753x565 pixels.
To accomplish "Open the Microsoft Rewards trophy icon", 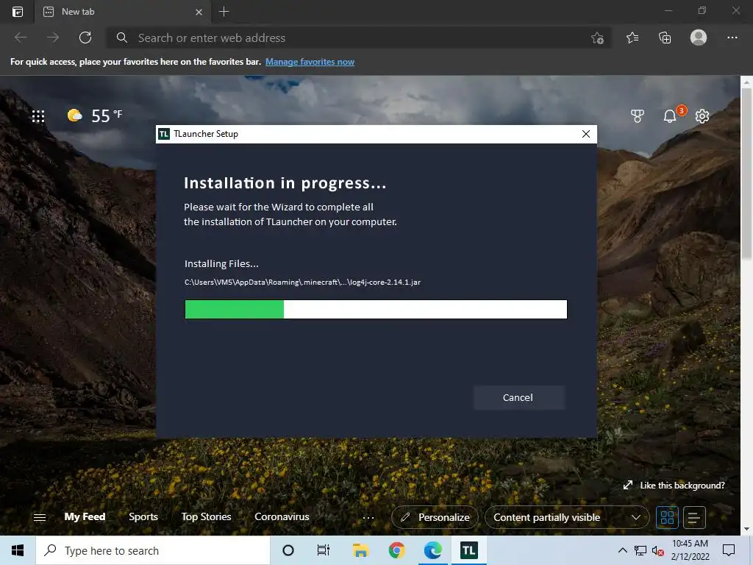I will 638,116.
